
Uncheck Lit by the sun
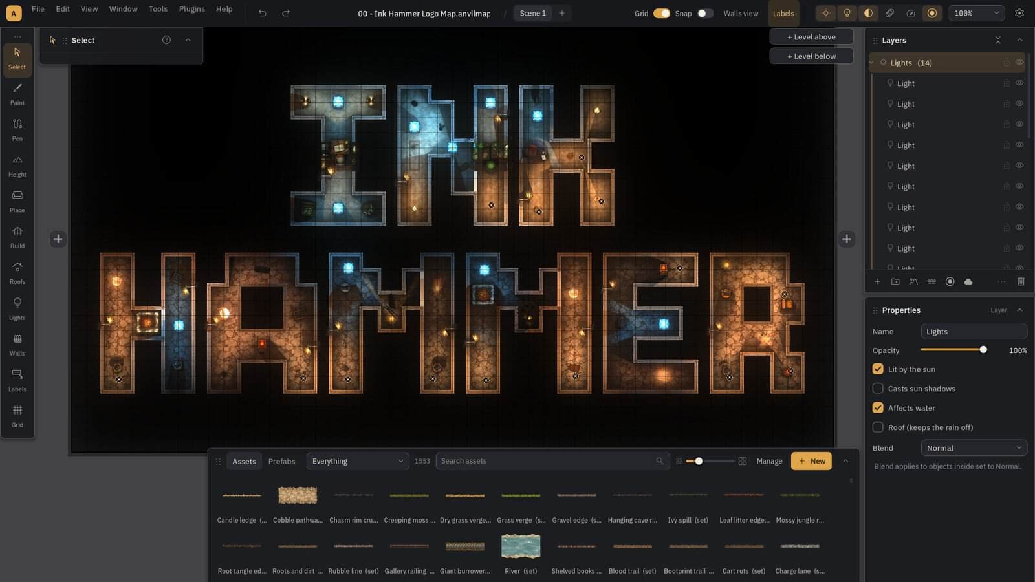click(x=878, y=369)
